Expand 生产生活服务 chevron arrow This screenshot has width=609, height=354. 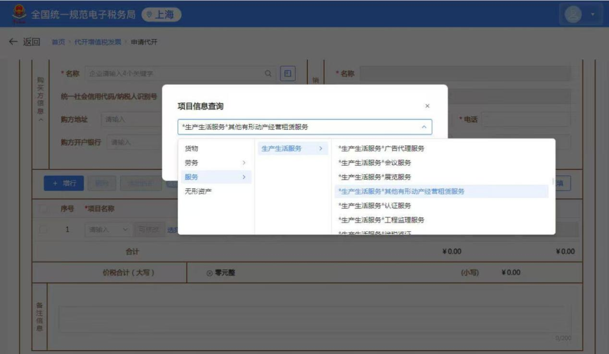(320, 148)
